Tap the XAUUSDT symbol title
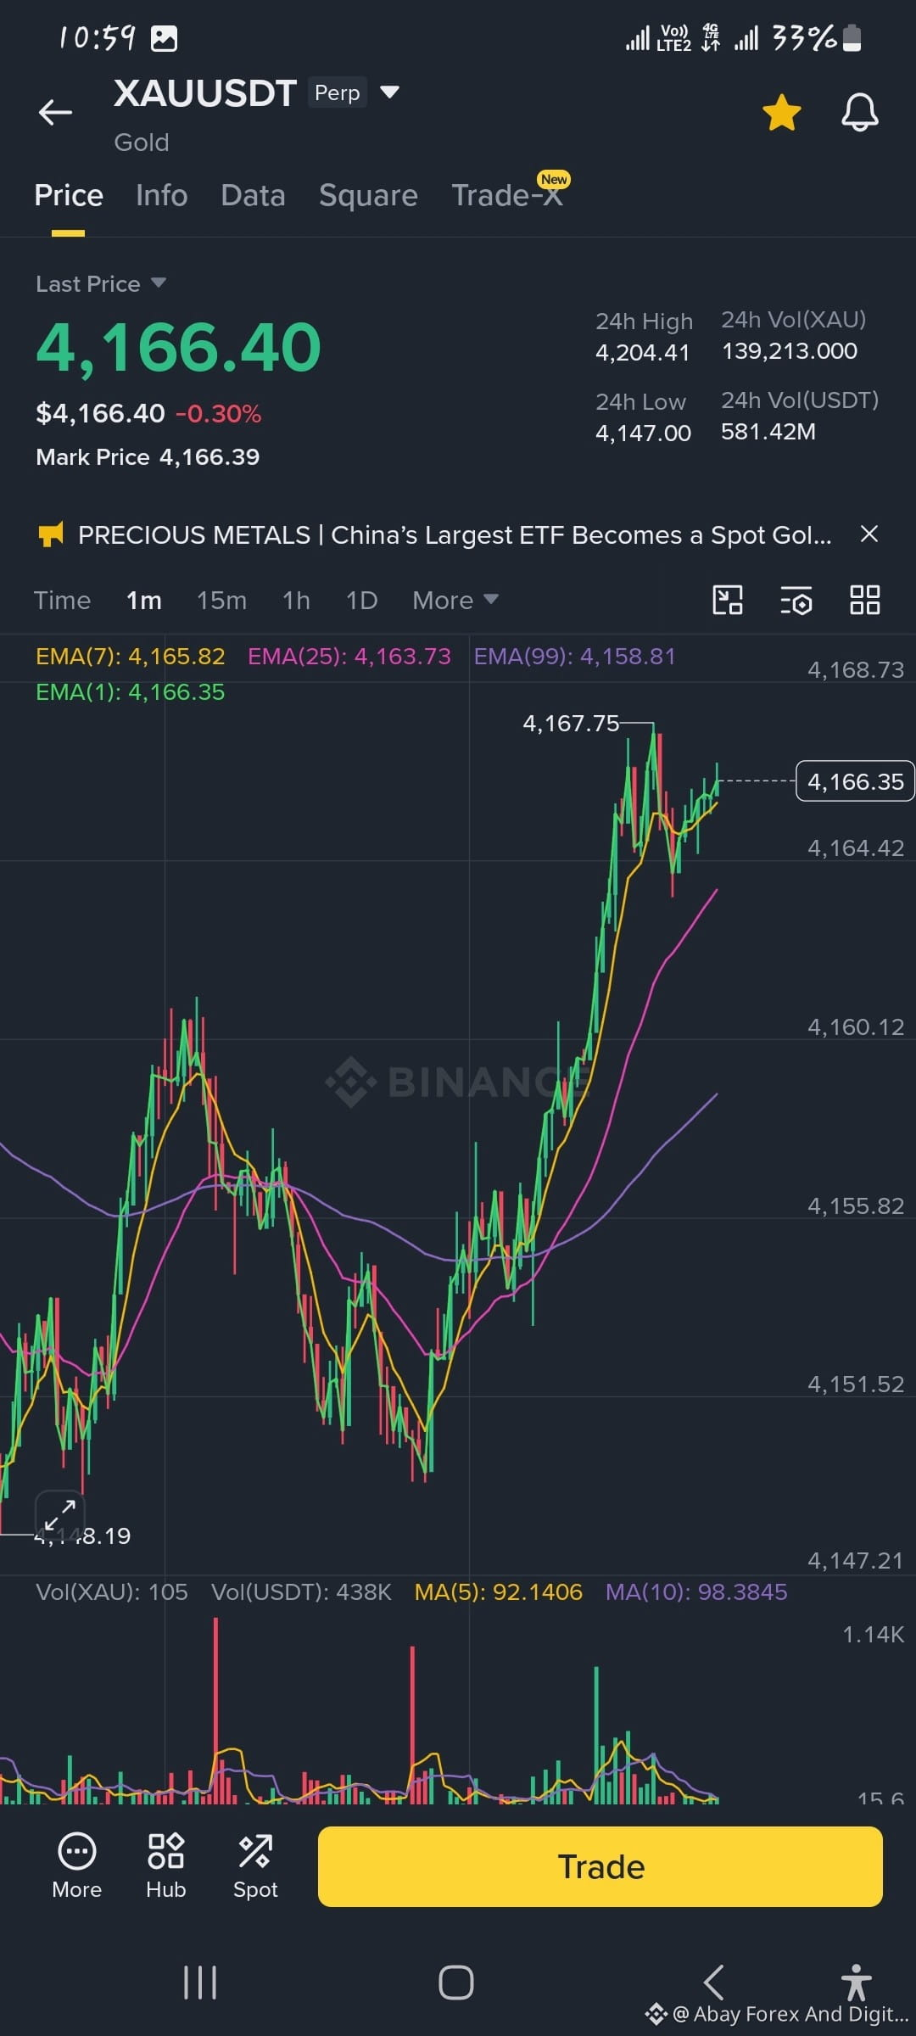This screenshot has height=2036, width=916. 205,93
